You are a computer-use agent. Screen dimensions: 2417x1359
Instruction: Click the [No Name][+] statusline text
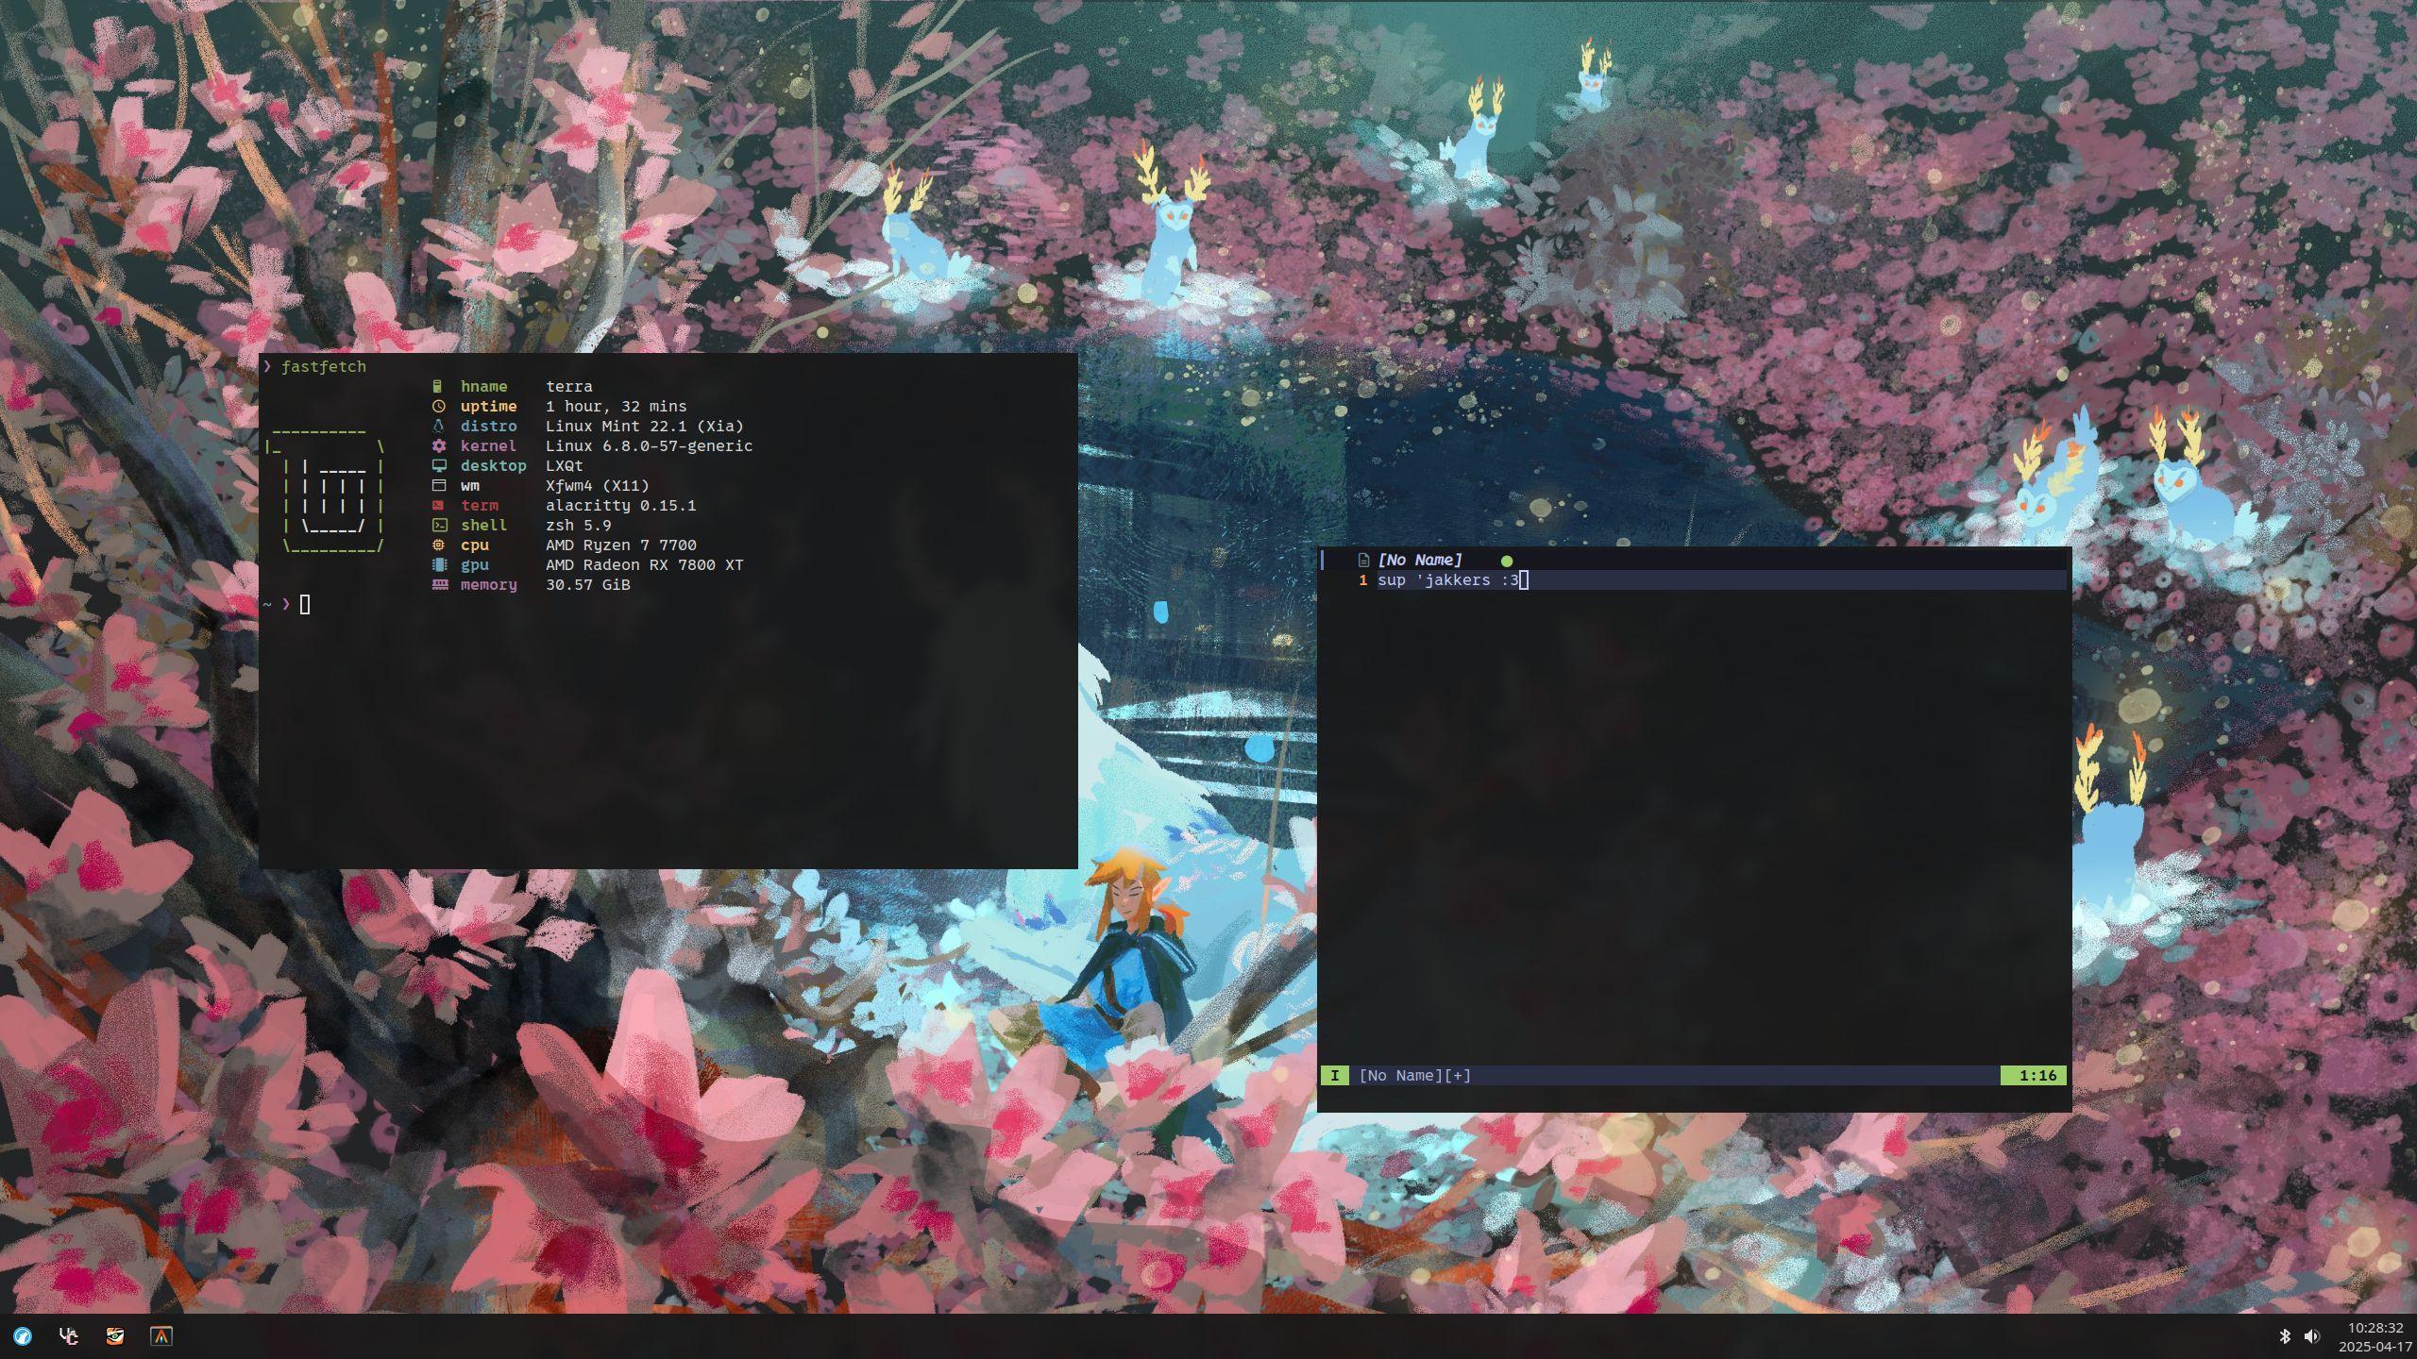[x=1414, y=1075]
